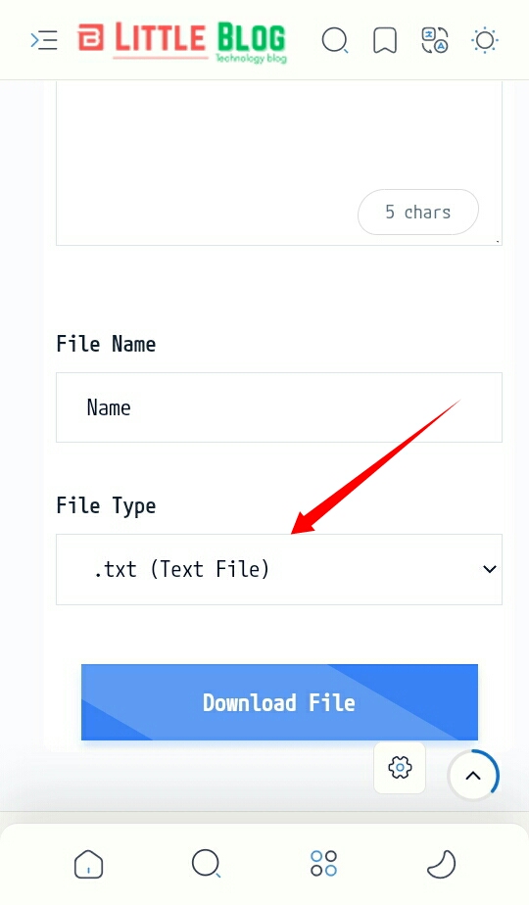This screenshot has width=529, height=905.
Task: Click the File Name input field
Action: (279, 407)
